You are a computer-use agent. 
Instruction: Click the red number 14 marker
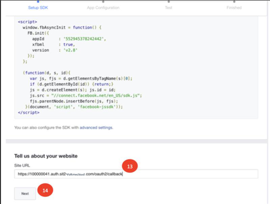[x=45, y=190]
